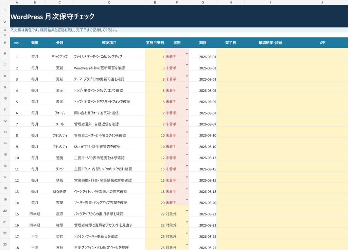Click deadline cell 2026-08-12
Image resolution: width=348 pixels, height=250 pixels.
203,155
